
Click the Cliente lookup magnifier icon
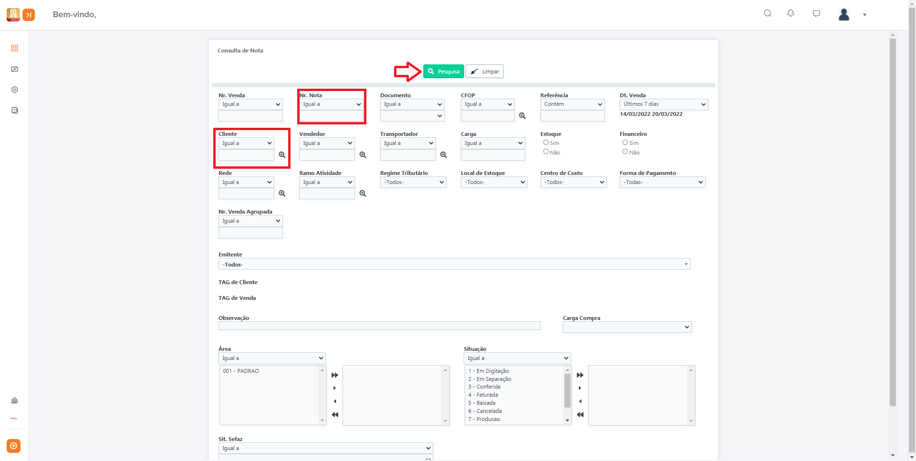point(282,155)
